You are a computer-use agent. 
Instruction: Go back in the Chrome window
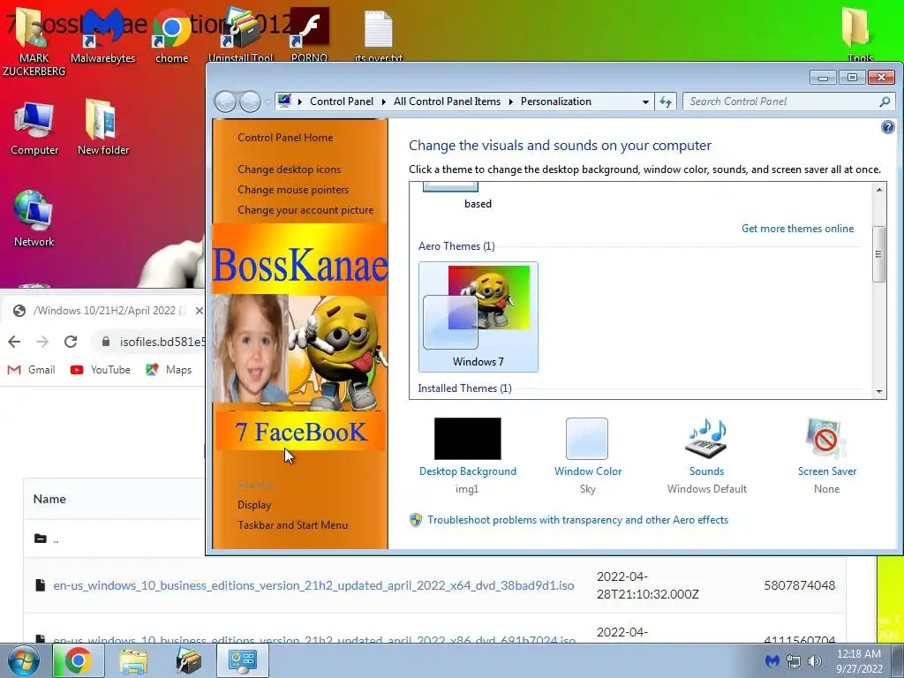(14, 342)
